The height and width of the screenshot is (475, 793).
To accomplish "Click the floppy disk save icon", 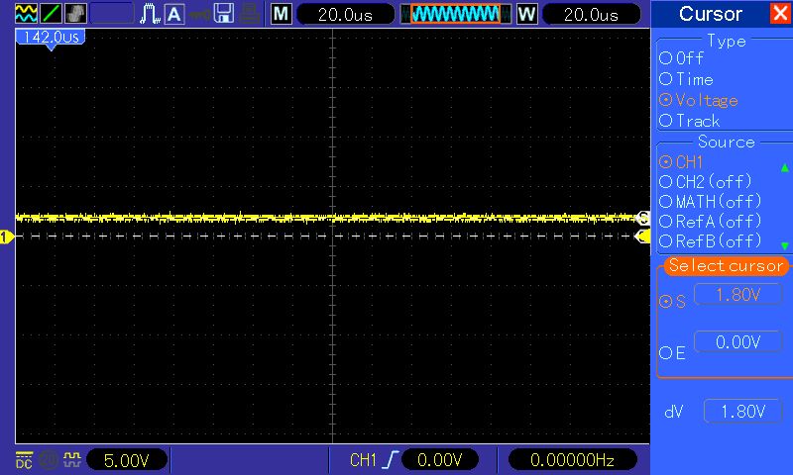I will (x=224, y=14).
